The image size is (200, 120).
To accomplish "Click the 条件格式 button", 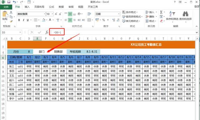I will [130, 12].
